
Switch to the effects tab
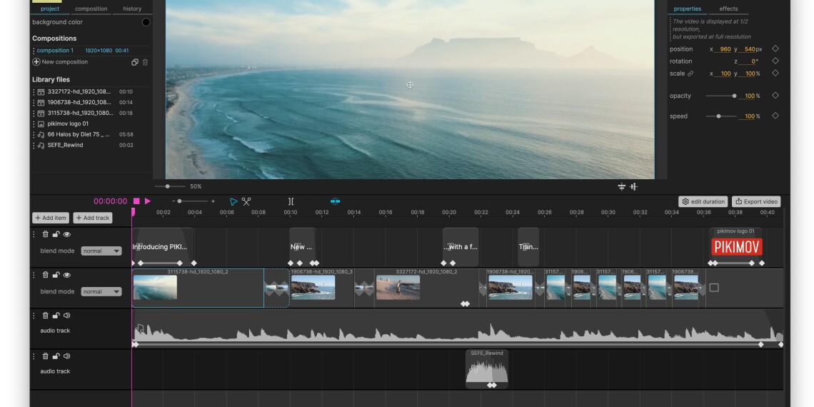728,9
